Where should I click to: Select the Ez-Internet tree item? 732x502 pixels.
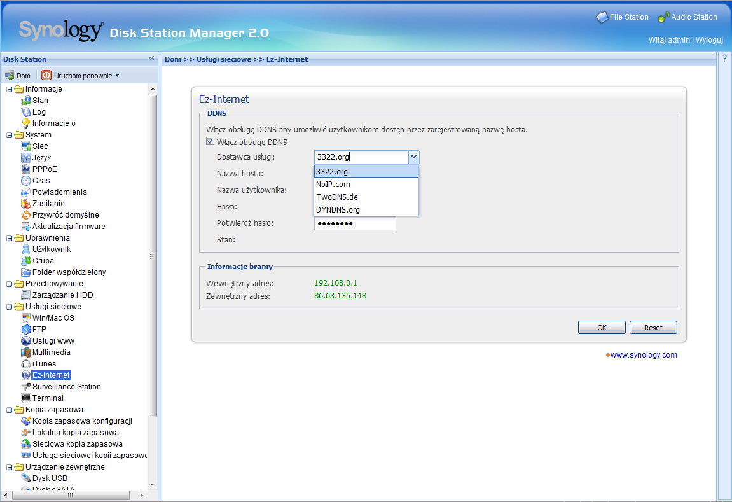tap(51, 375)
